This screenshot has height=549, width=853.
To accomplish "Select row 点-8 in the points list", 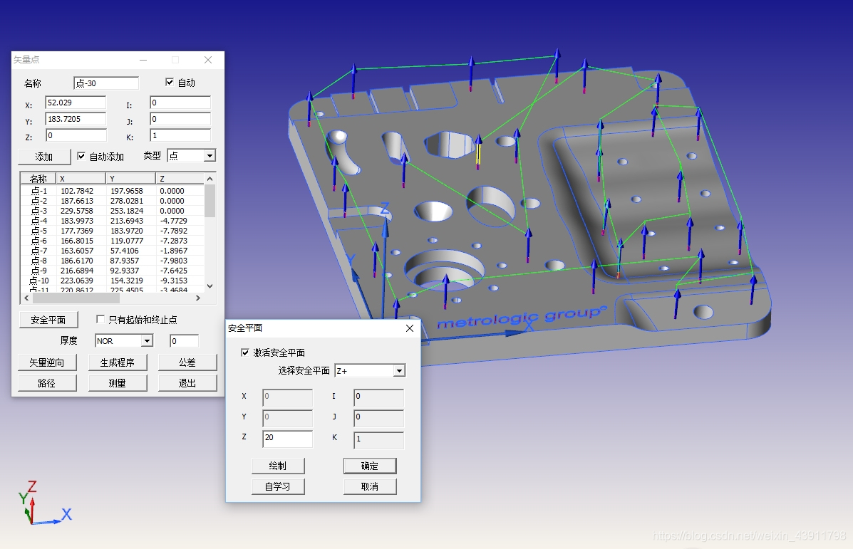I will tap(112, 261).
